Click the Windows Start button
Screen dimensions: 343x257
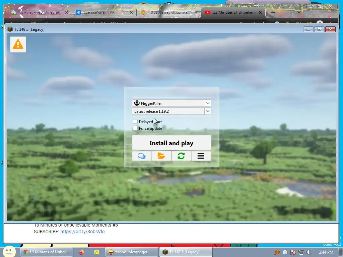pos(9,251)
